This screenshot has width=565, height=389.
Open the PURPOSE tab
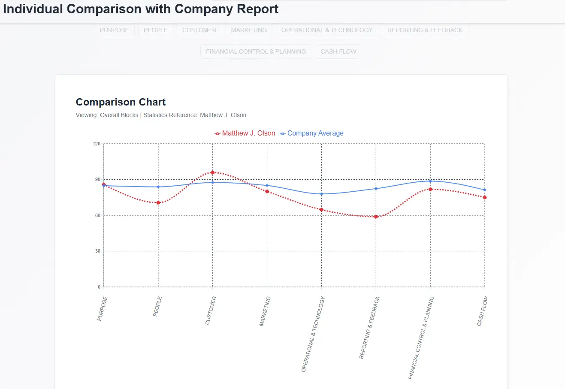(114, 30)
